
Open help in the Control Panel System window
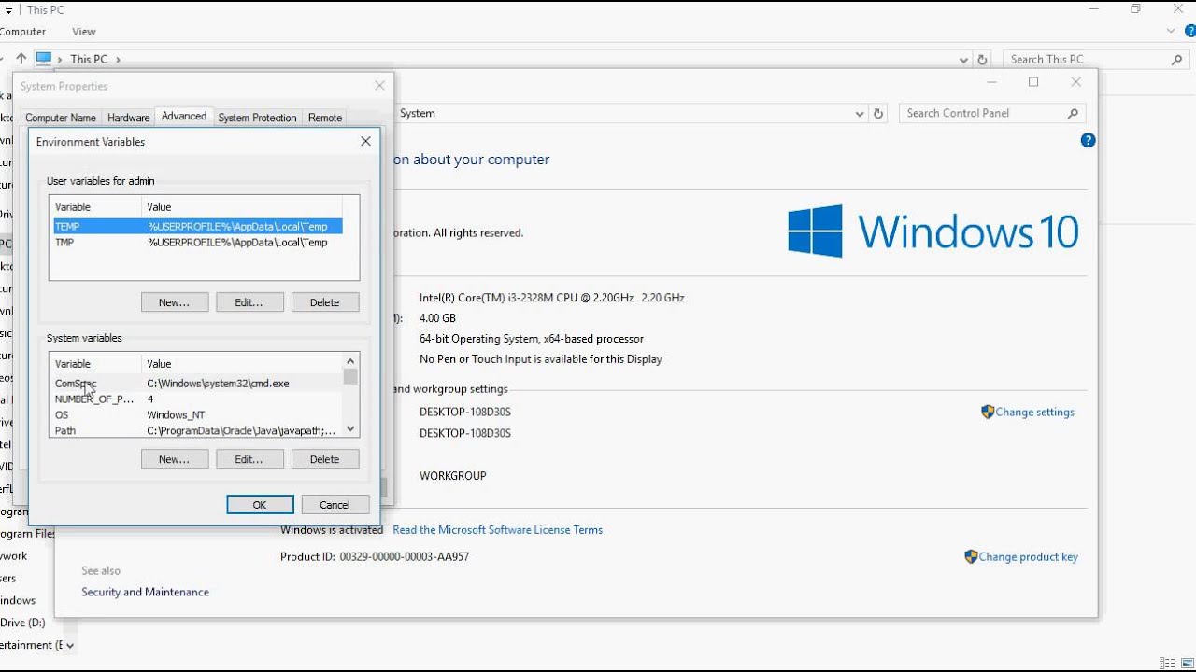(1088, 141)
